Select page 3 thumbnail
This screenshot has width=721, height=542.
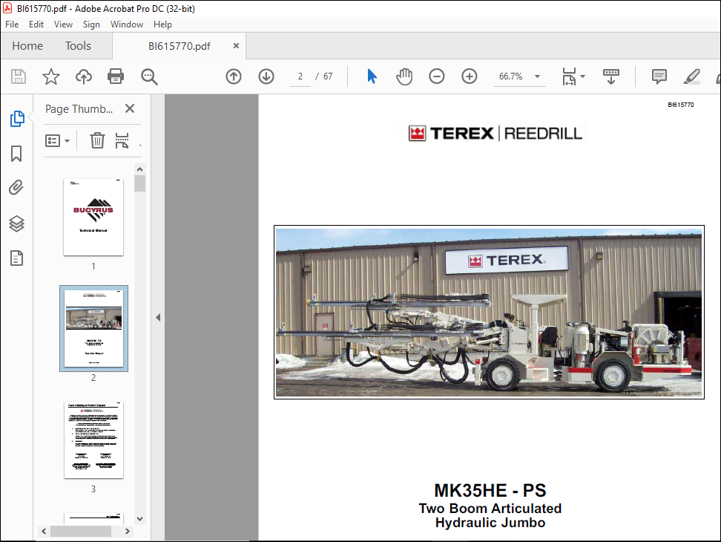click(x=93, y=440)
